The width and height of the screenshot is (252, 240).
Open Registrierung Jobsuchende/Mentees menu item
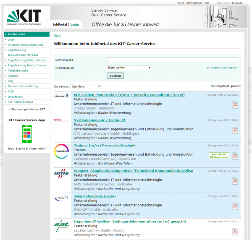23,52
